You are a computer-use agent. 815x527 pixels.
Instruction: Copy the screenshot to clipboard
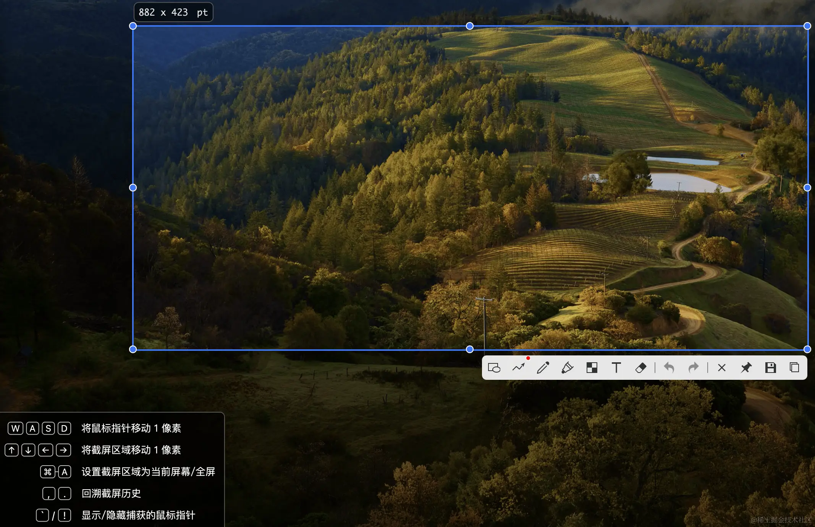click(x=794, y=368)
